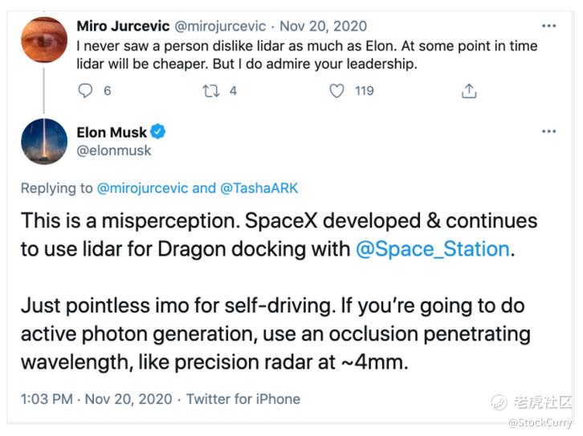Open more options on Elon Musk's tweet

coord(548,131)
